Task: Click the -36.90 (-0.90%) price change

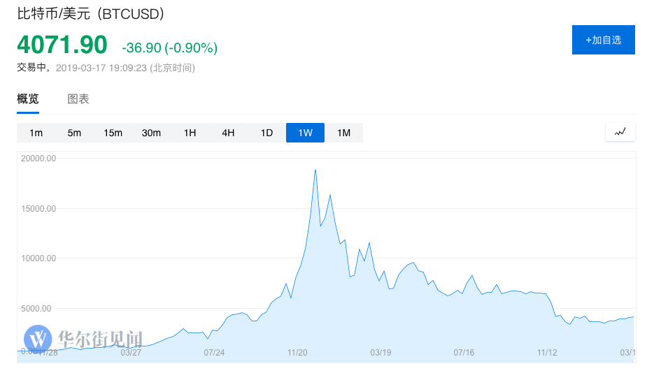Action: (169, 47)
